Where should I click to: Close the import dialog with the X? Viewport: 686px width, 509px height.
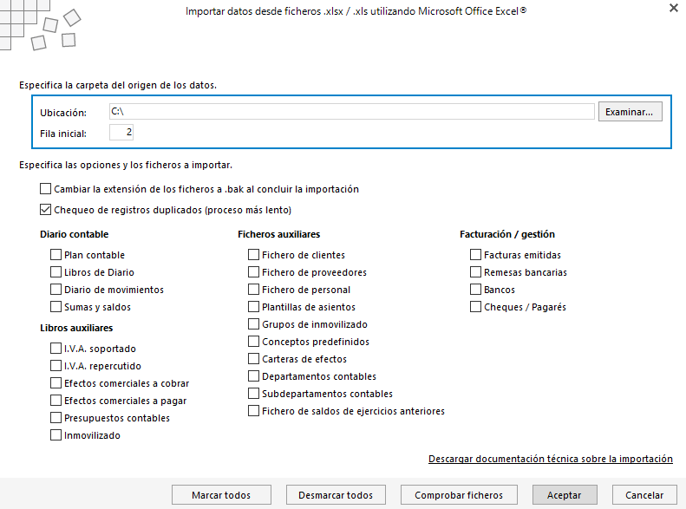tap(673, 8)
